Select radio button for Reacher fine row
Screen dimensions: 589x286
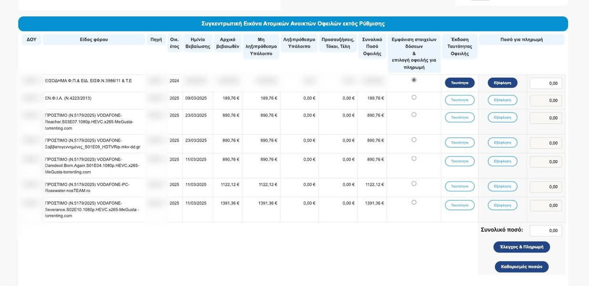pyautogui.click(x=413, y=114)
